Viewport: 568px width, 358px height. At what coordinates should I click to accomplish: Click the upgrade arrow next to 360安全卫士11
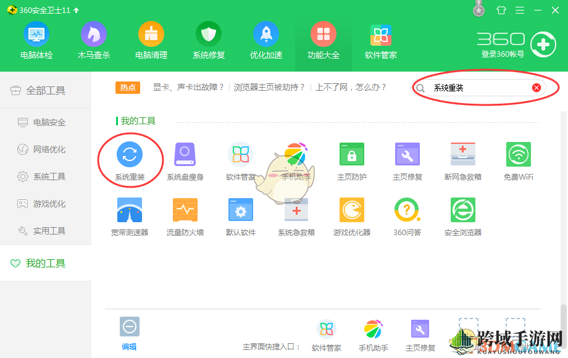pyautogui.click(x=77, y=10)
